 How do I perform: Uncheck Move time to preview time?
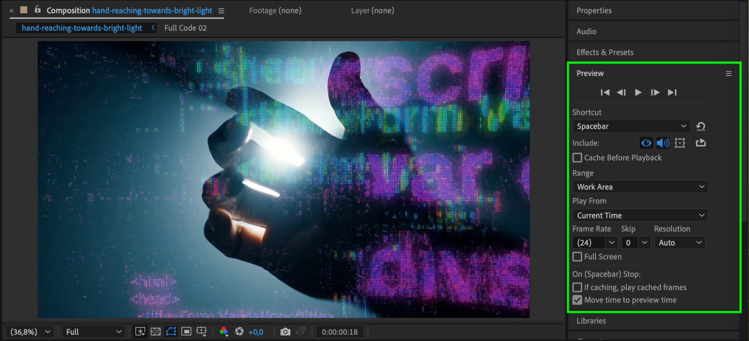coord(577,300)
